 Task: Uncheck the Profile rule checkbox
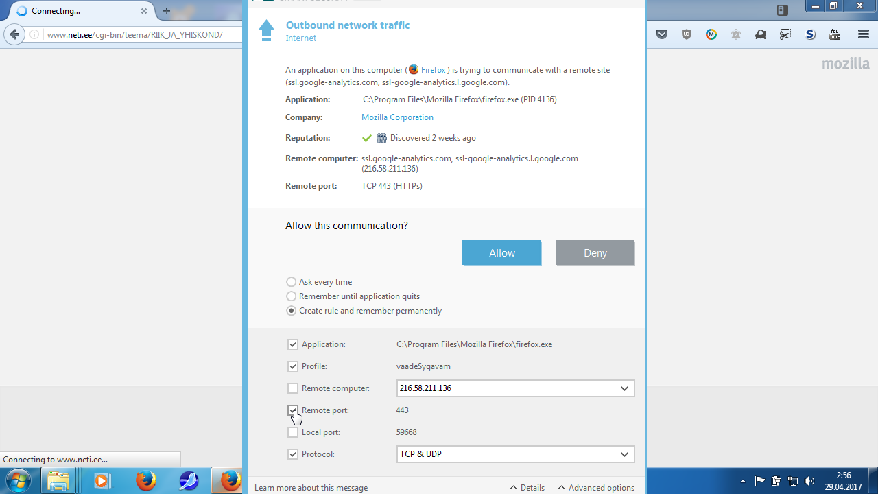pyautogui.click(x=293, y=366)
